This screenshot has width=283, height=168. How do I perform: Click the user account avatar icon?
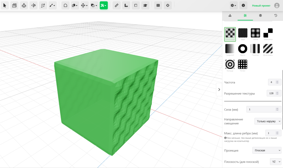click(277, 6)
